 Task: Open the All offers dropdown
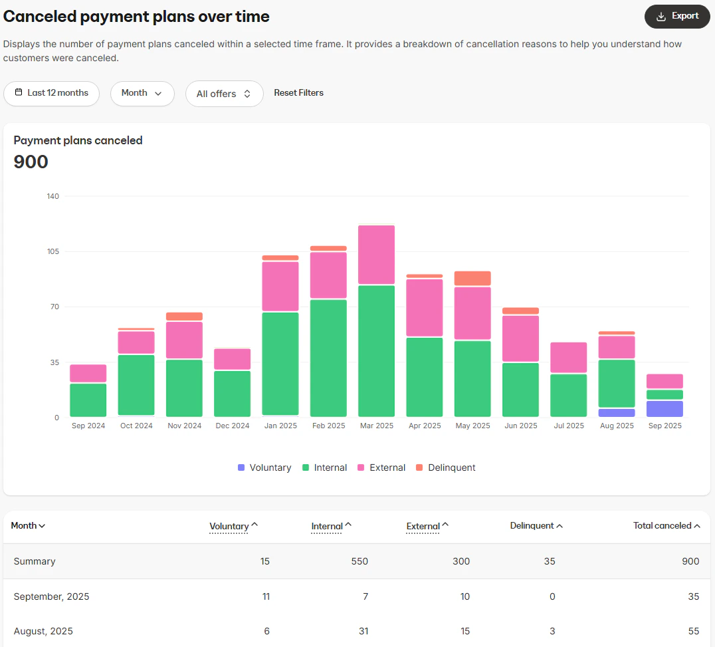click(x=224, y=93)
